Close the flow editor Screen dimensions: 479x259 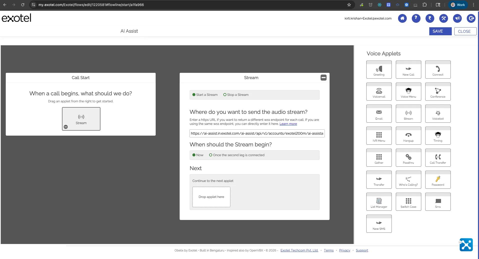click(465, 31)
